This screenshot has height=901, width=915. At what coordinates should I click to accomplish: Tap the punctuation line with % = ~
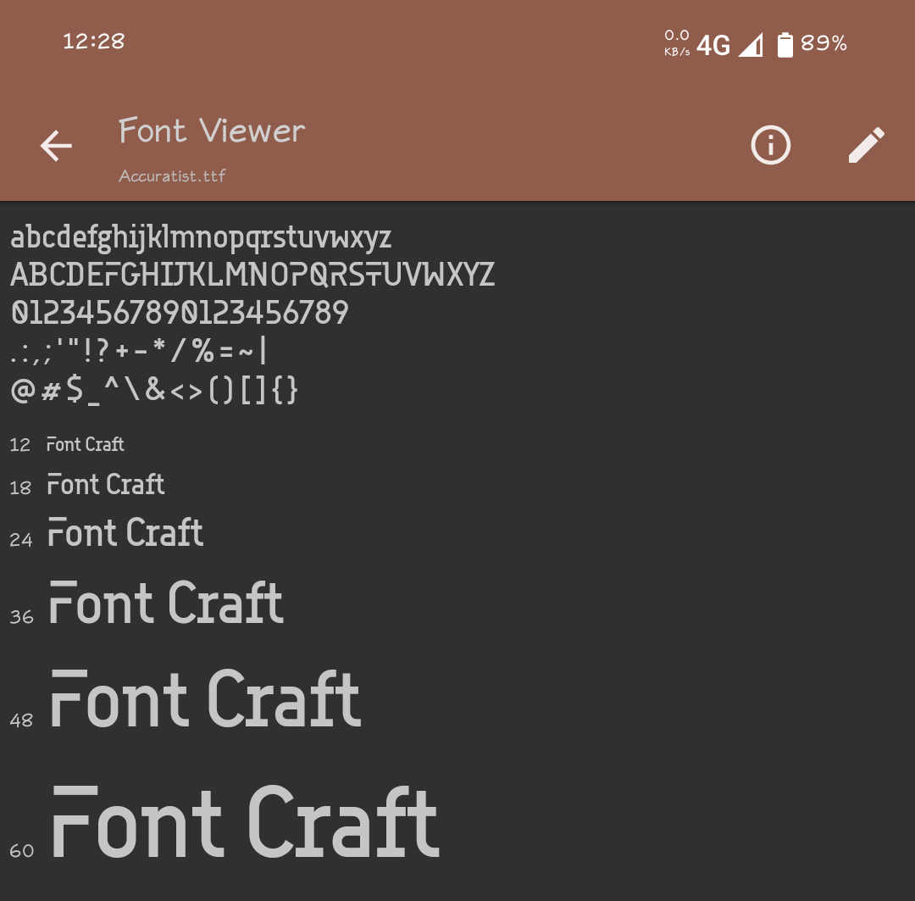click(x=139, y=350)
